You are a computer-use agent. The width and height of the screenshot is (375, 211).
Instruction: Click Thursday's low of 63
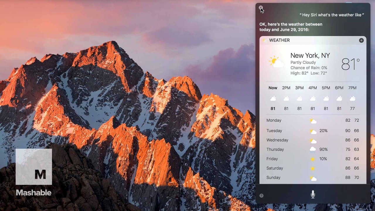[x=357, y=149]
